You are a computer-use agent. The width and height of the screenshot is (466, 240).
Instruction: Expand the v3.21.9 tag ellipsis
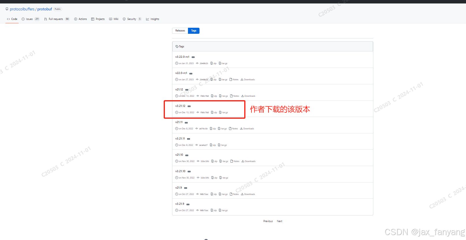(188, 204)
